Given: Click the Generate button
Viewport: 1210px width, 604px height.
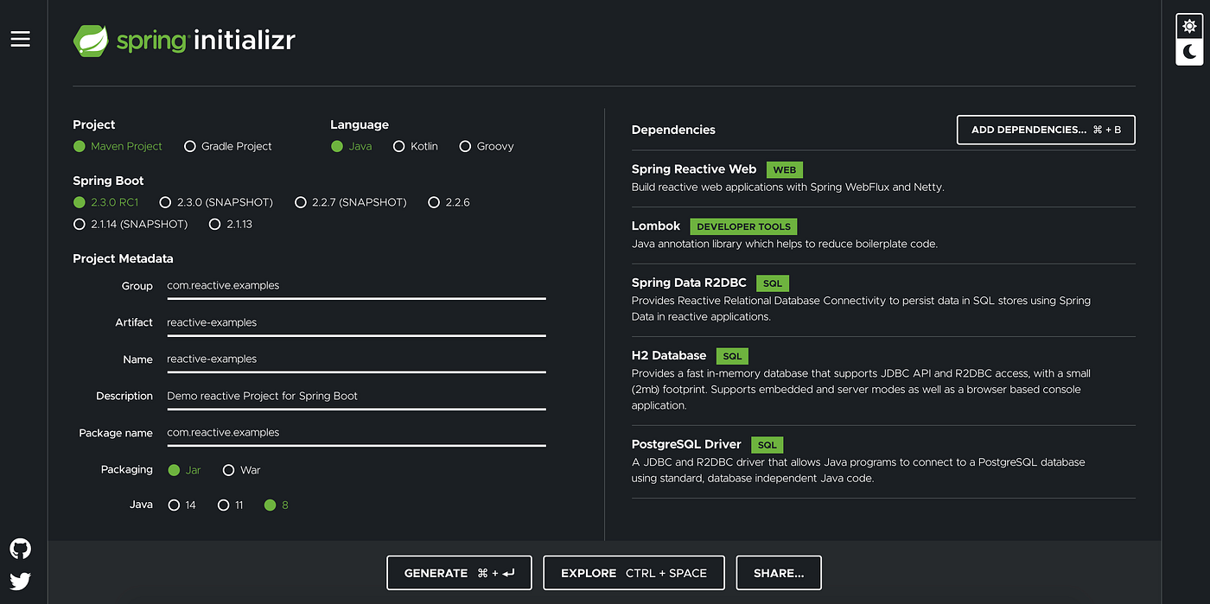Looking at the screenshot, I should pos(459,573).
